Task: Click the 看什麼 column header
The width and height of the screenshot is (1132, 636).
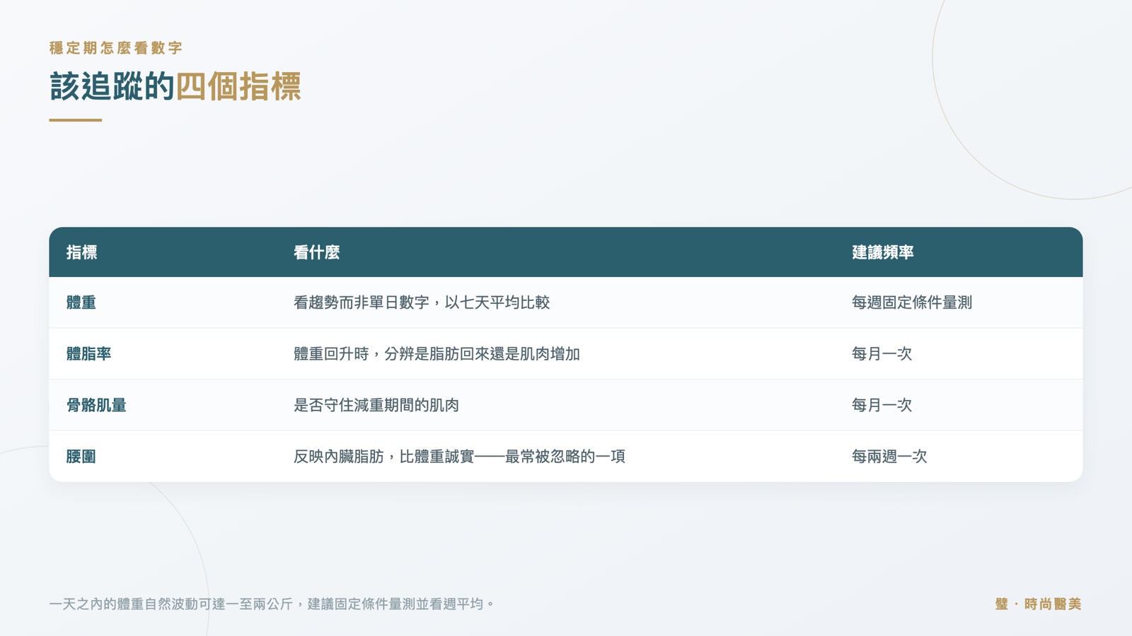Action: [316, 252]
